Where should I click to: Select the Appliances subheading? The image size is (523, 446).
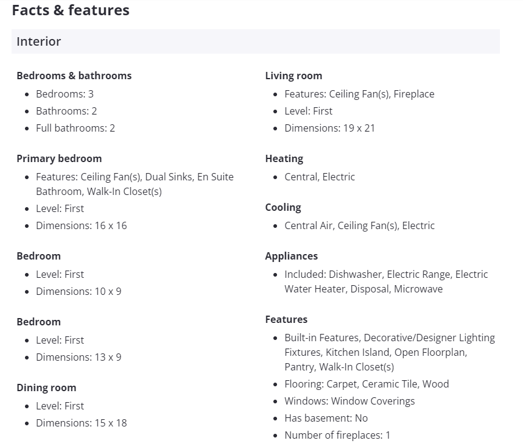tap(292, 256)
